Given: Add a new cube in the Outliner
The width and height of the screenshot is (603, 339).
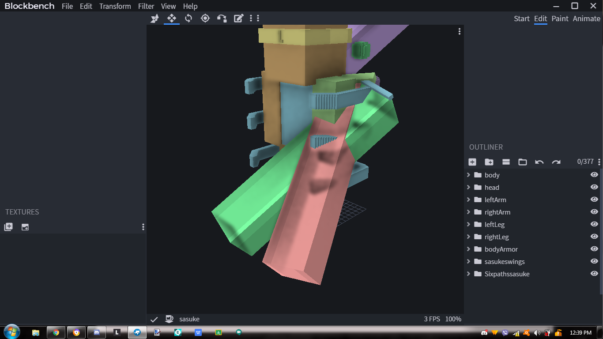Looking at the screenshot, I should click(472, 162).
